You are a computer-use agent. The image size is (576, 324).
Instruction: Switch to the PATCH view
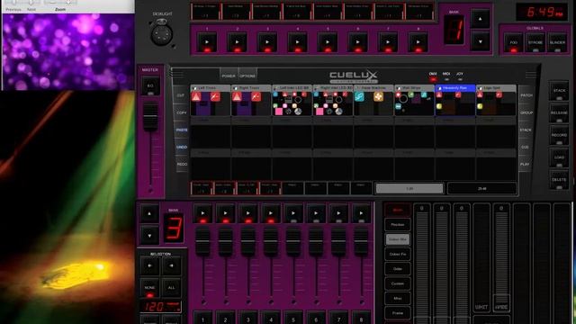pos(526,95)
